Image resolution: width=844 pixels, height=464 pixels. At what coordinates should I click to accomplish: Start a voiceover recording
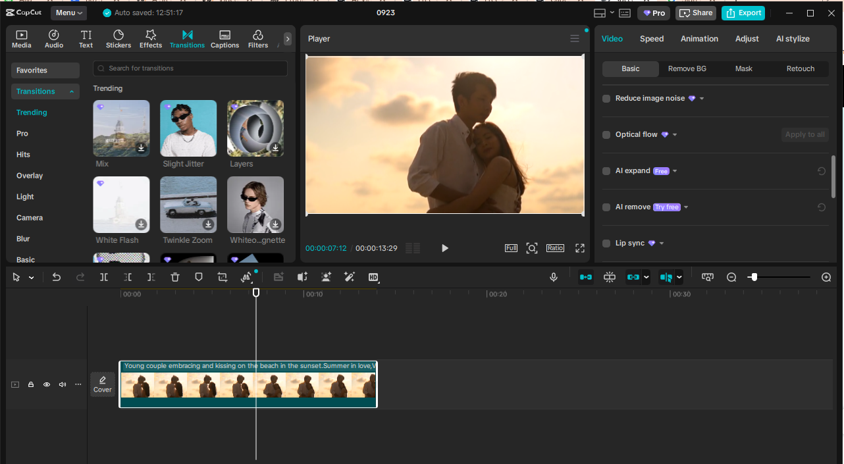point(553,277)
